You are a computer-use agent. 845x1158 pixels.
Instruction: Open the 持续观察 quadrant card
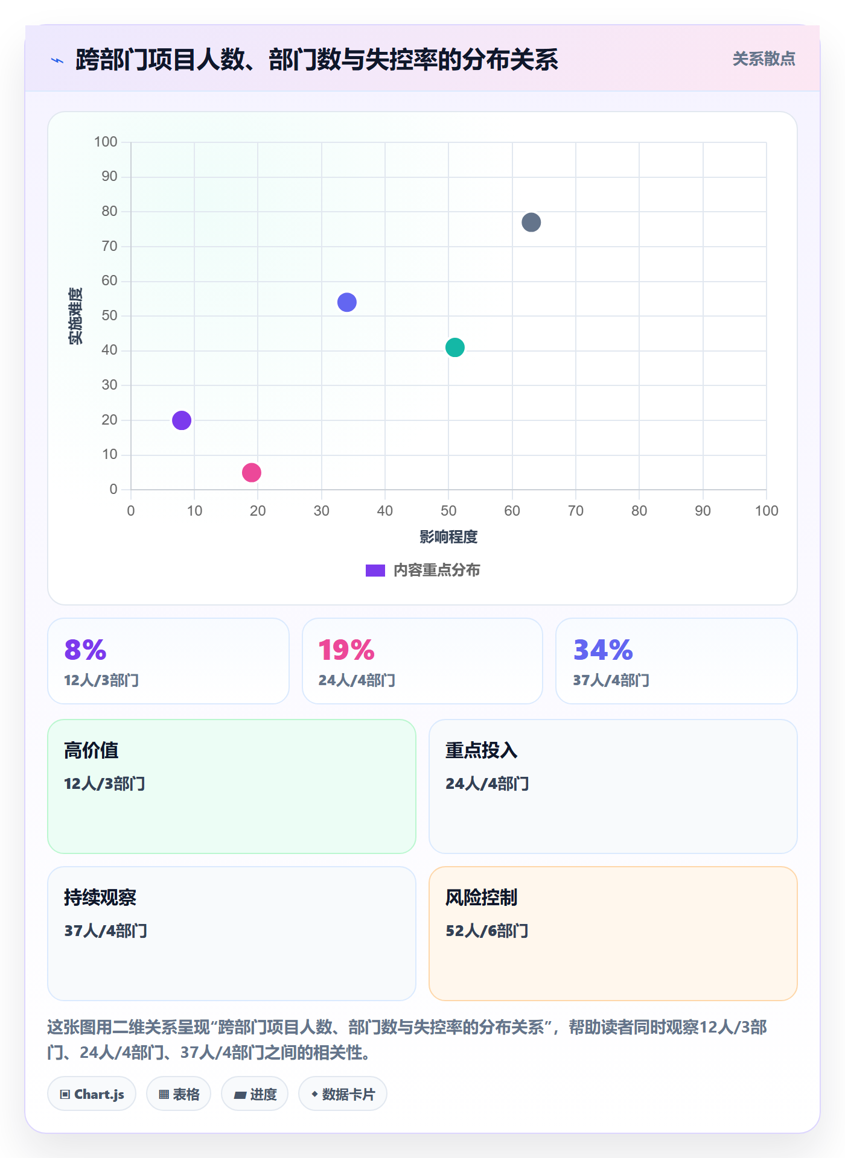232,934
